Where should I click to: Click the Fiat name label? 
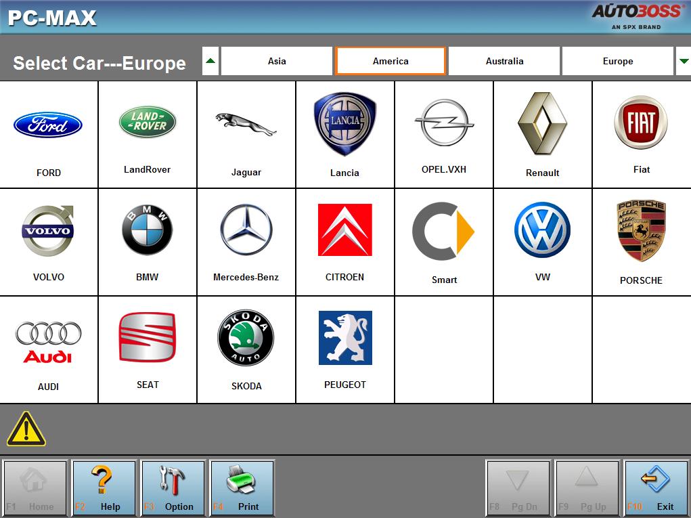click(x=642, y=170)
